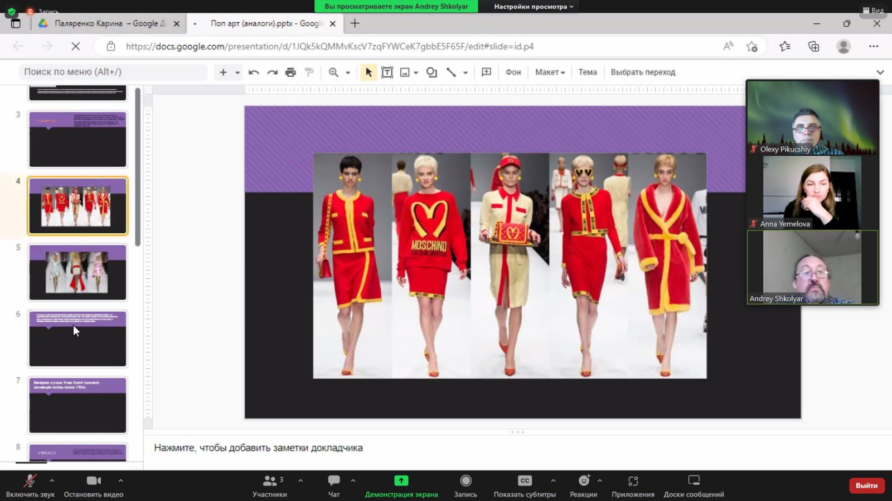Image resolution: width=892 pixels, height=501 pixels.
Task: Click the browser address bar URL
Action: click(329, 46)
